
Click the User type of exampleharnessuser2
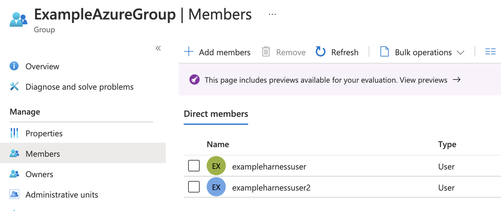click(446, 188)
